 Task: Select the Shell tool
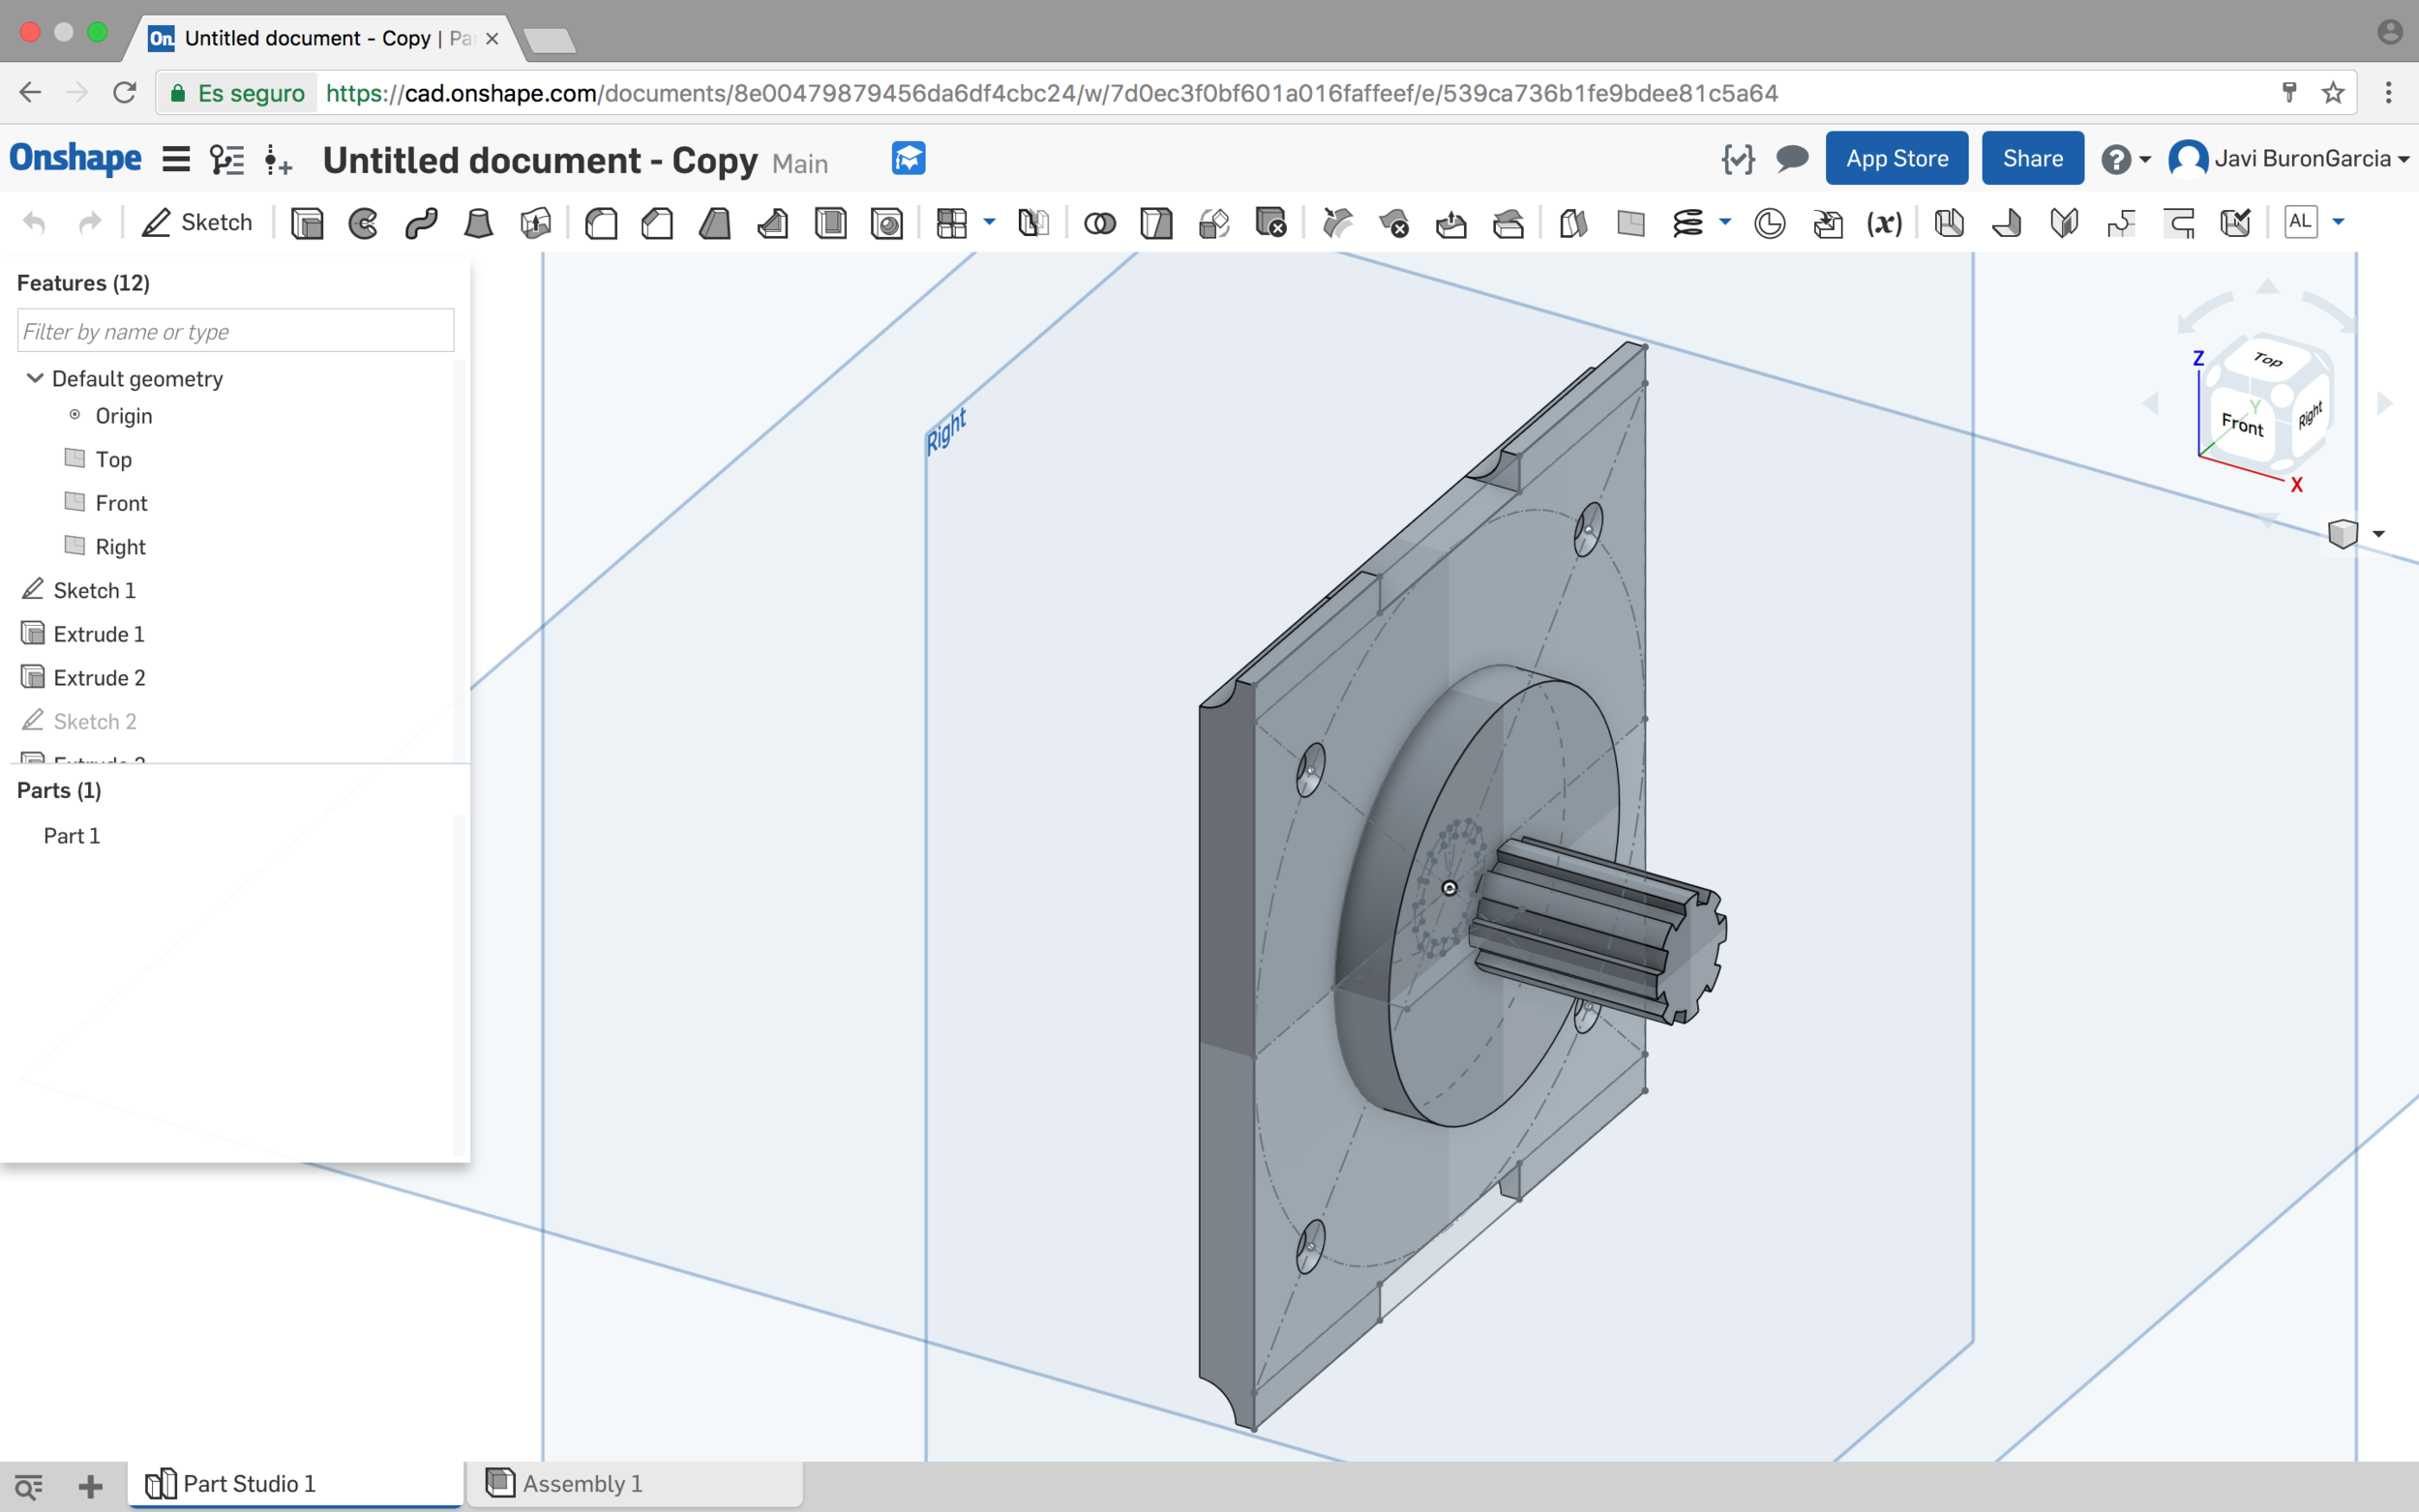(x=830, y=222)
